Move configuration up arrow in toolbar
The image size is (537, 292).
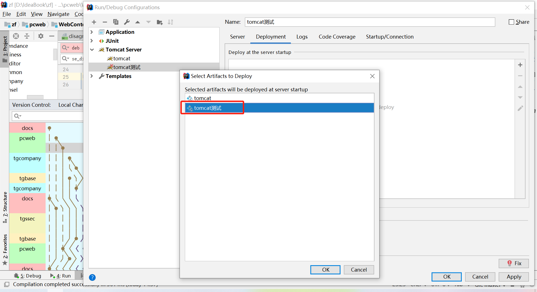[x=138, y=22]
